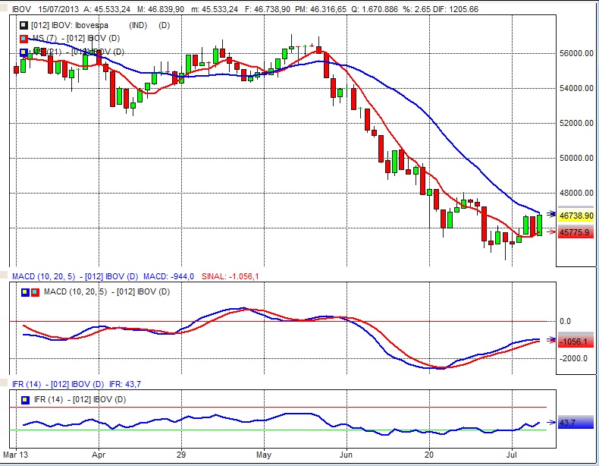Click the black IBOV Ibovespa legend icon

[x=24, y=26]
